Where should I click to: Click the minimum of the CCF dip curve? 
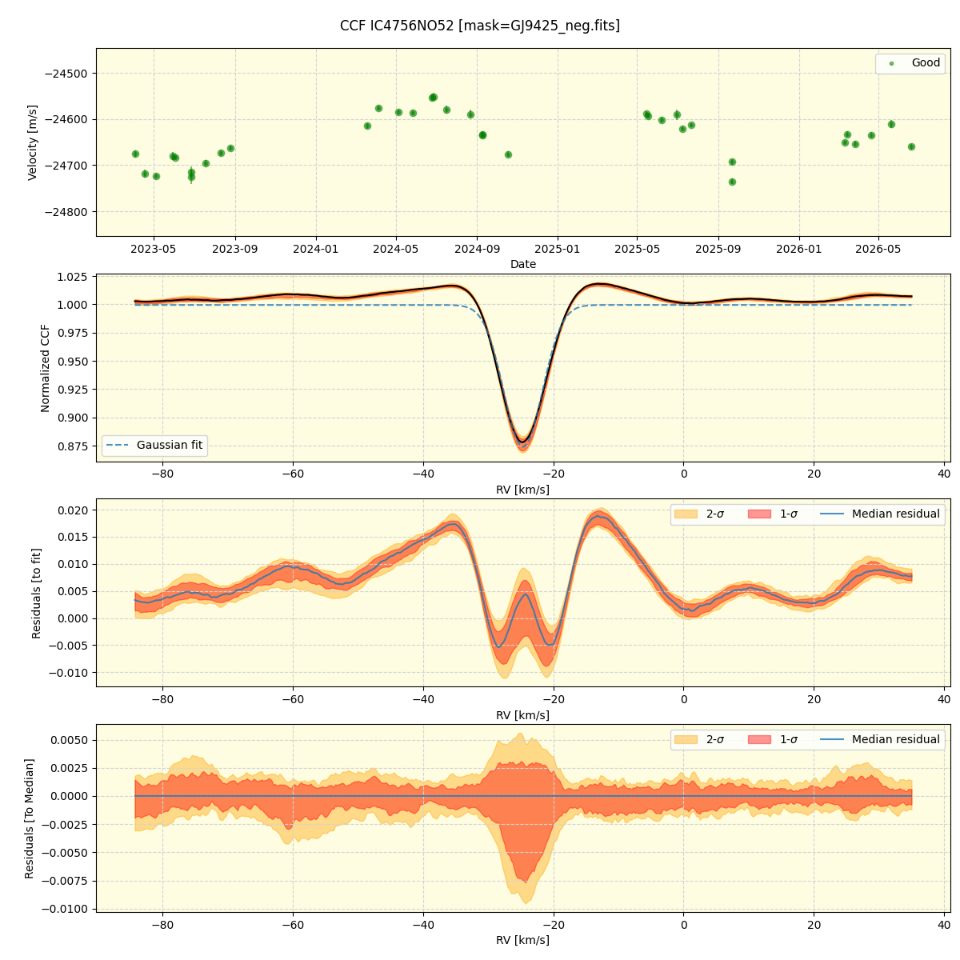[522, 441]
